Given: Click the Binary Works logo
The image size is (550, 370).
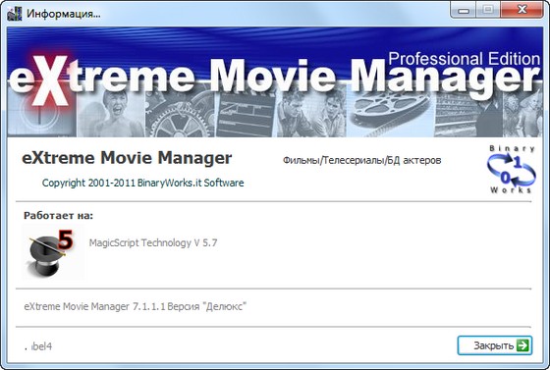Looking at the screenshot, I should [512, 169].
